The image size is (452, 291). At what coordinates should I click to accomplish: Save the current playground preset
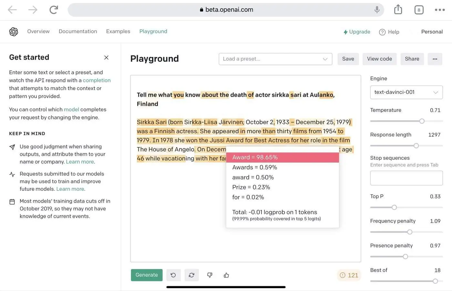348,59
